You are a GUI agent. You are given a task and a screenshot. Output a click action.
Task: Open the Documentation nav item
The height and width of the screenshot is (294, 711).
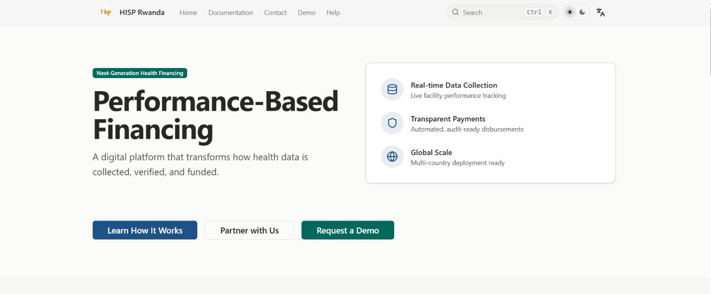pos(230,12)
